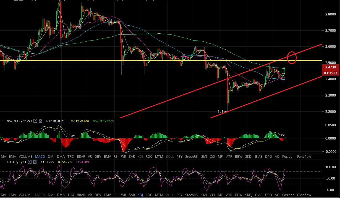
Task: Click the 03:05:27 candle countdown timer
Action: click(331, 73)
